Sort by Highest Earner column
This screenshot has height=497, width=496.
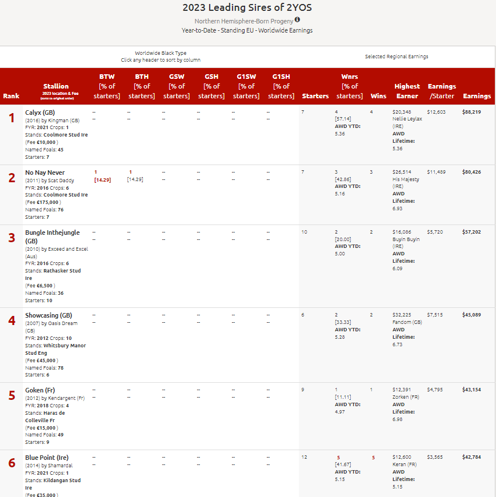tap(407, 91)
